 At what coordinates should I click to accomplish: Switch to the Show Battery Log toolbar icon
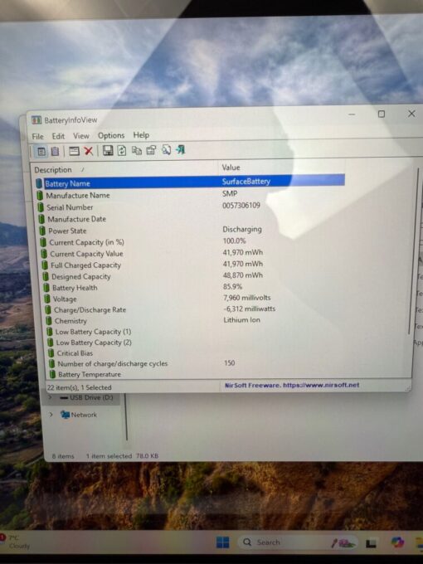(x=55, y=152)
